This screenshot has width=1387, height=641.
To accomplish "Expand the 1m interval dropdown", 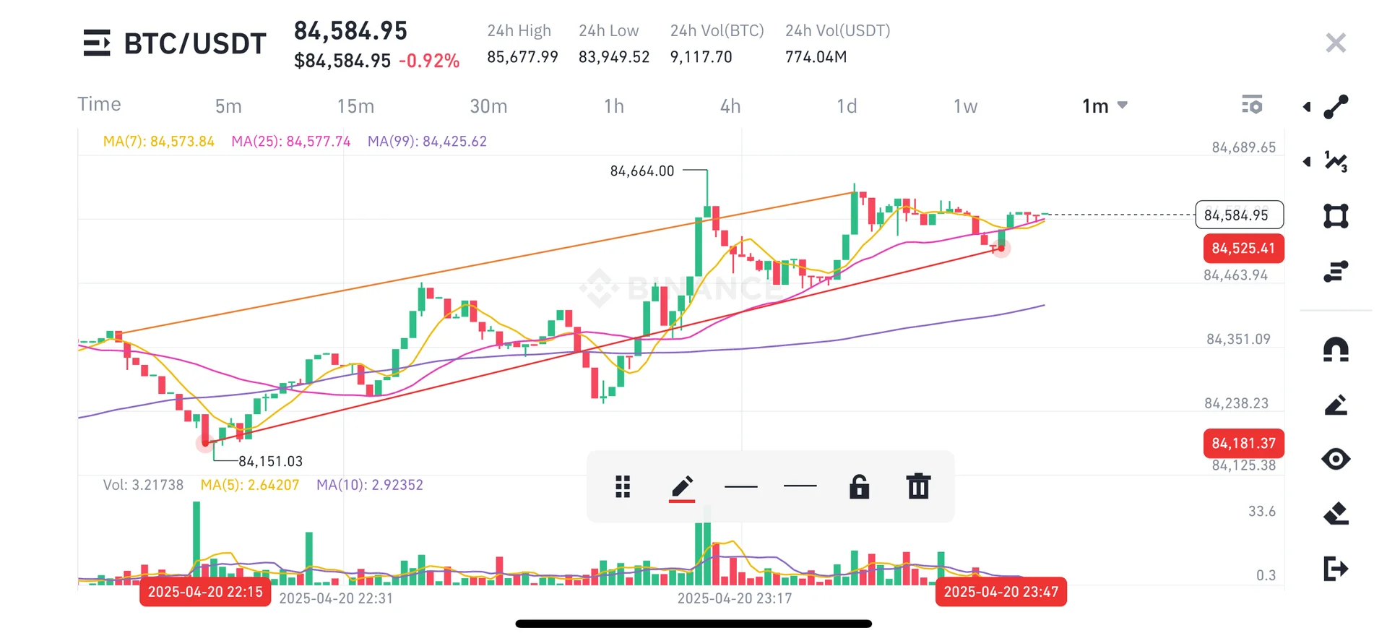I will pyautogui.click(x=1105, y=106).
